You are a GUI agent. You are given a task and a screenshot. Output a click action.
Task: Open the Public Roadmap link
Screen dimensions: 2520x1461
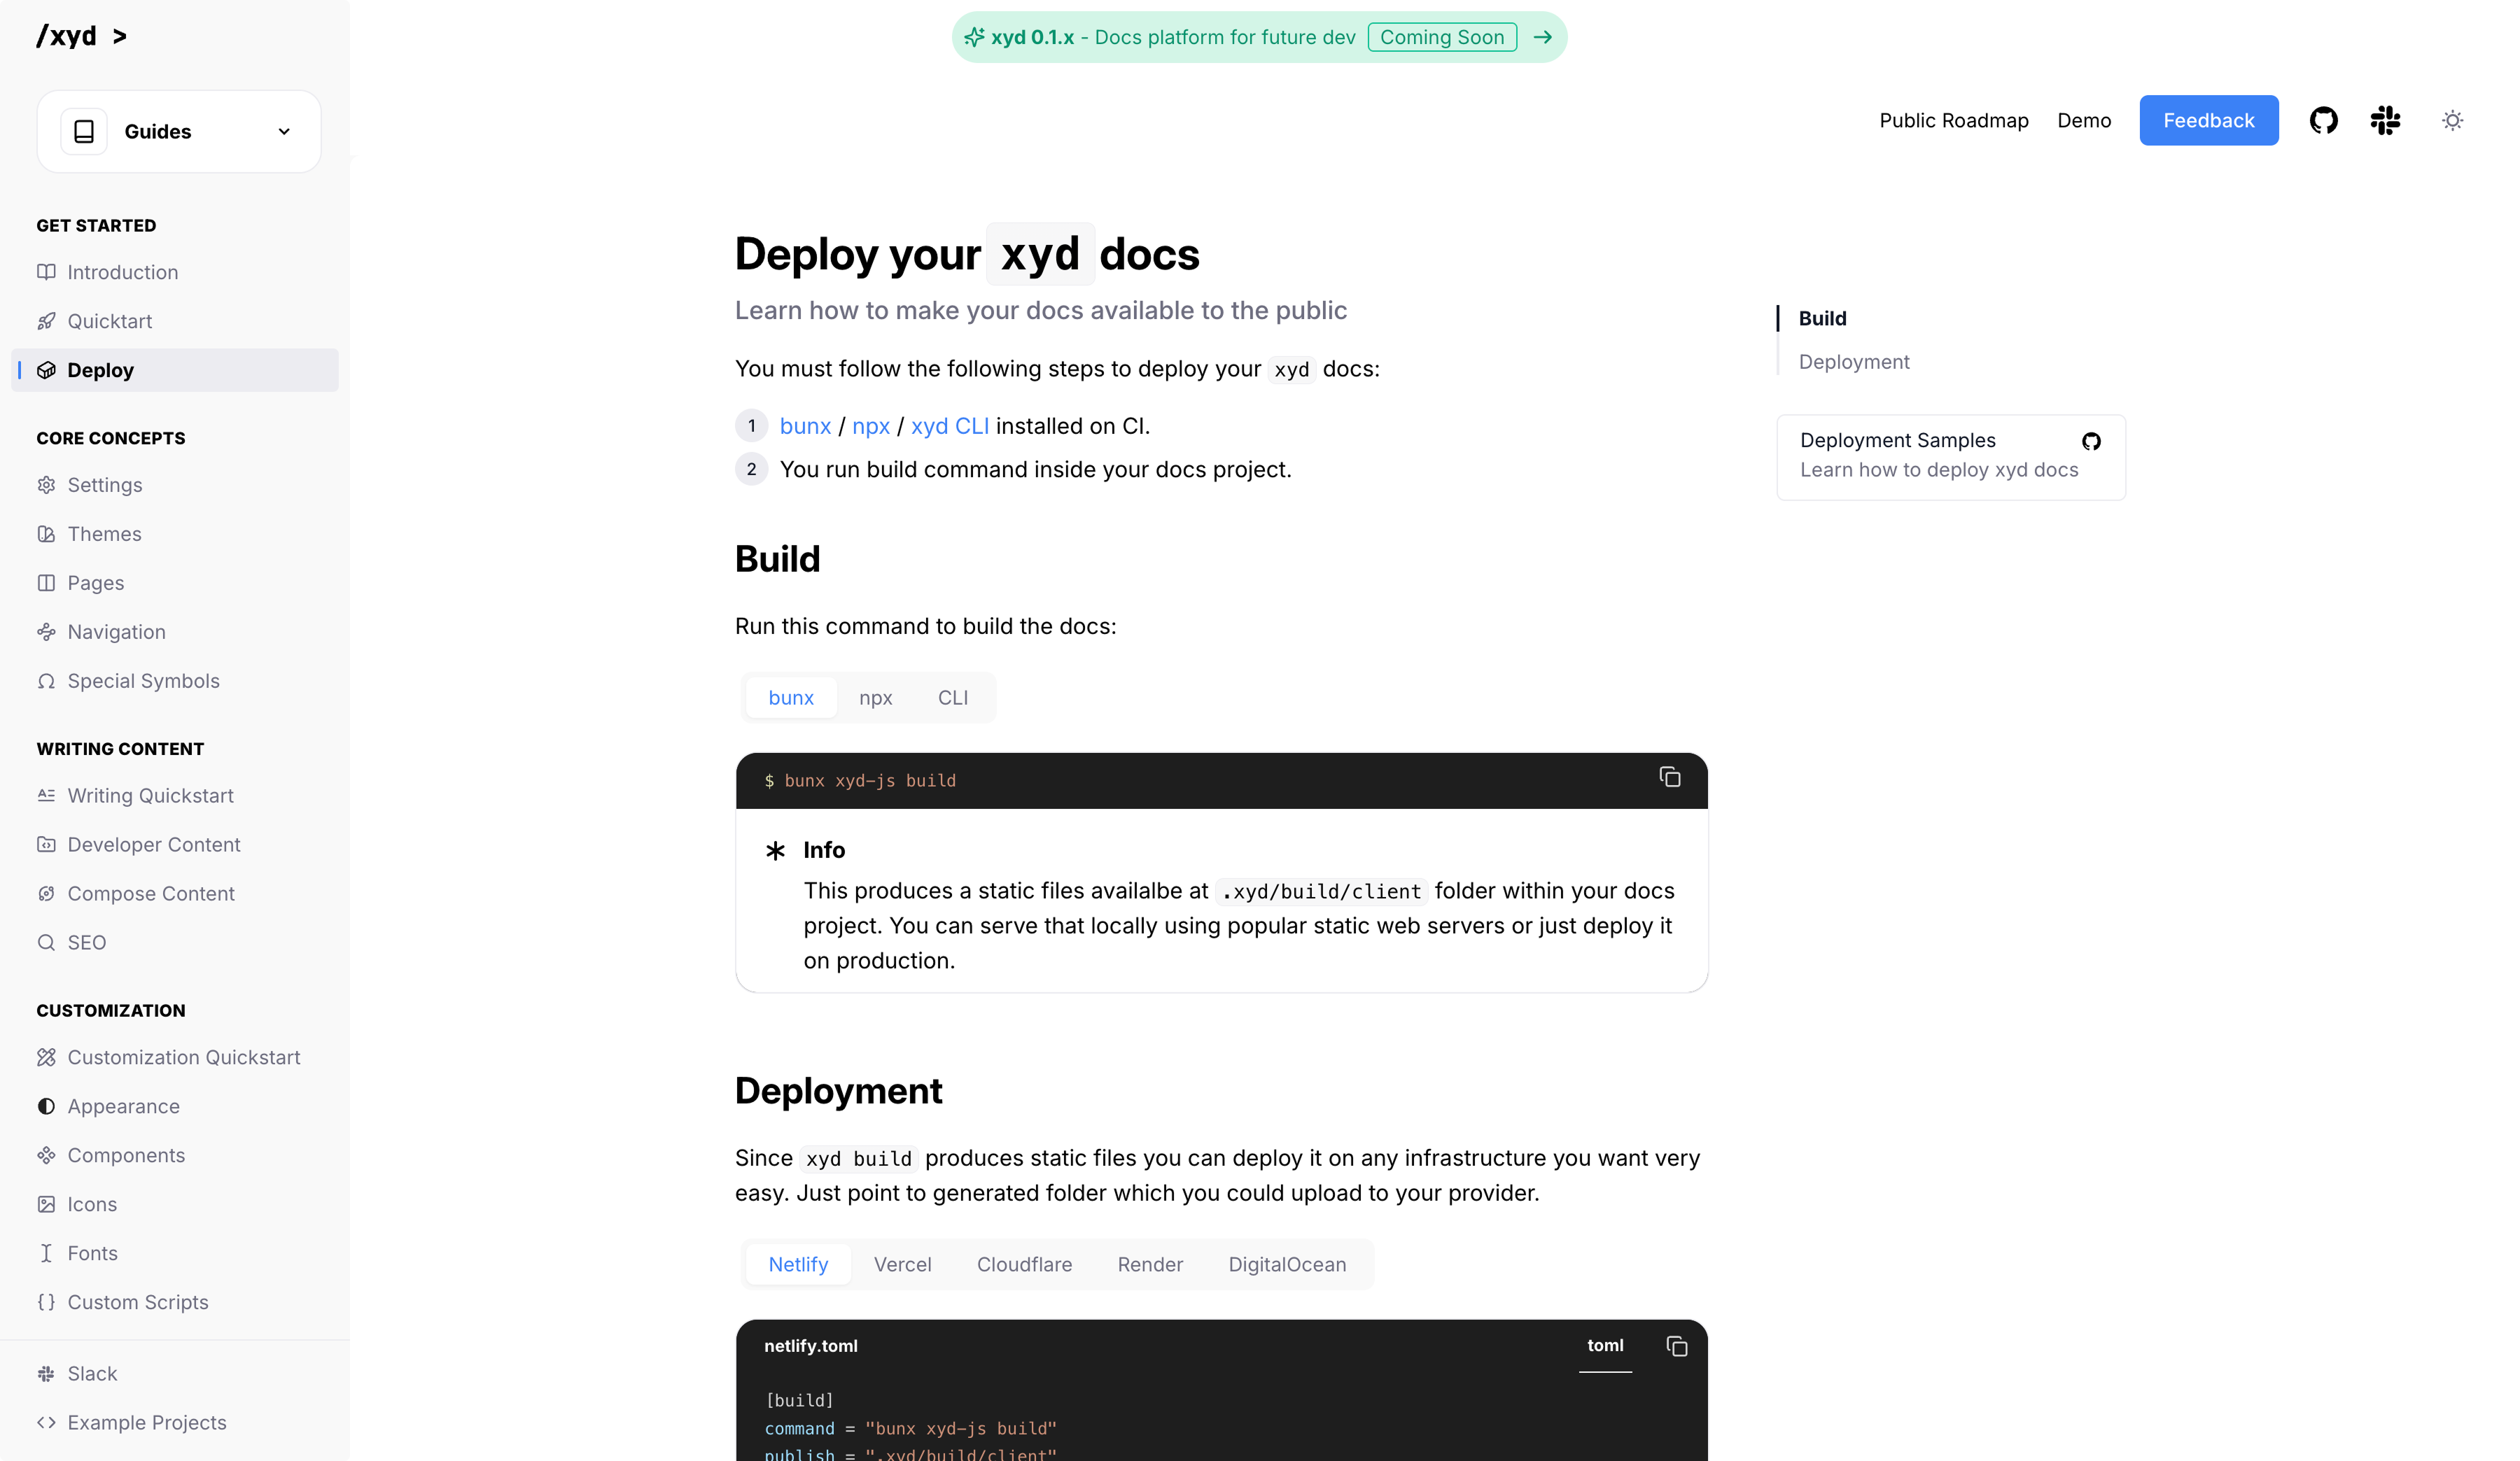(x=1953, y=121)
